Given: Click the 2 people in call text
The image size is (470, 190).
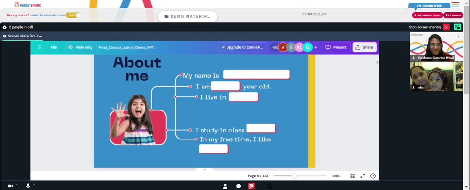Looking at the screenshot, I should 21,27.
